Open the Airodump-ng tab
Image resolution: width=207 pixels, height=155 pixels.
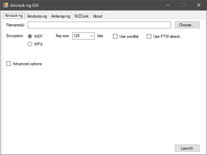coord(37,16)
